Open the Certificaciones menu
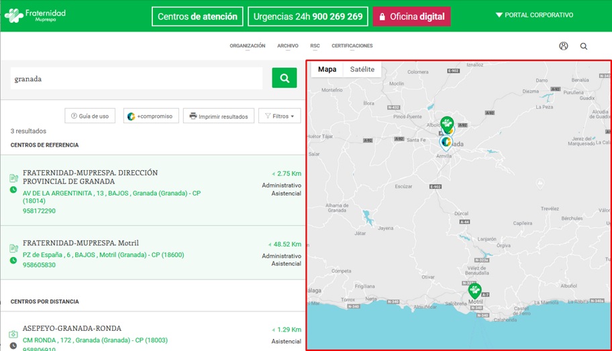 [352, 46]
